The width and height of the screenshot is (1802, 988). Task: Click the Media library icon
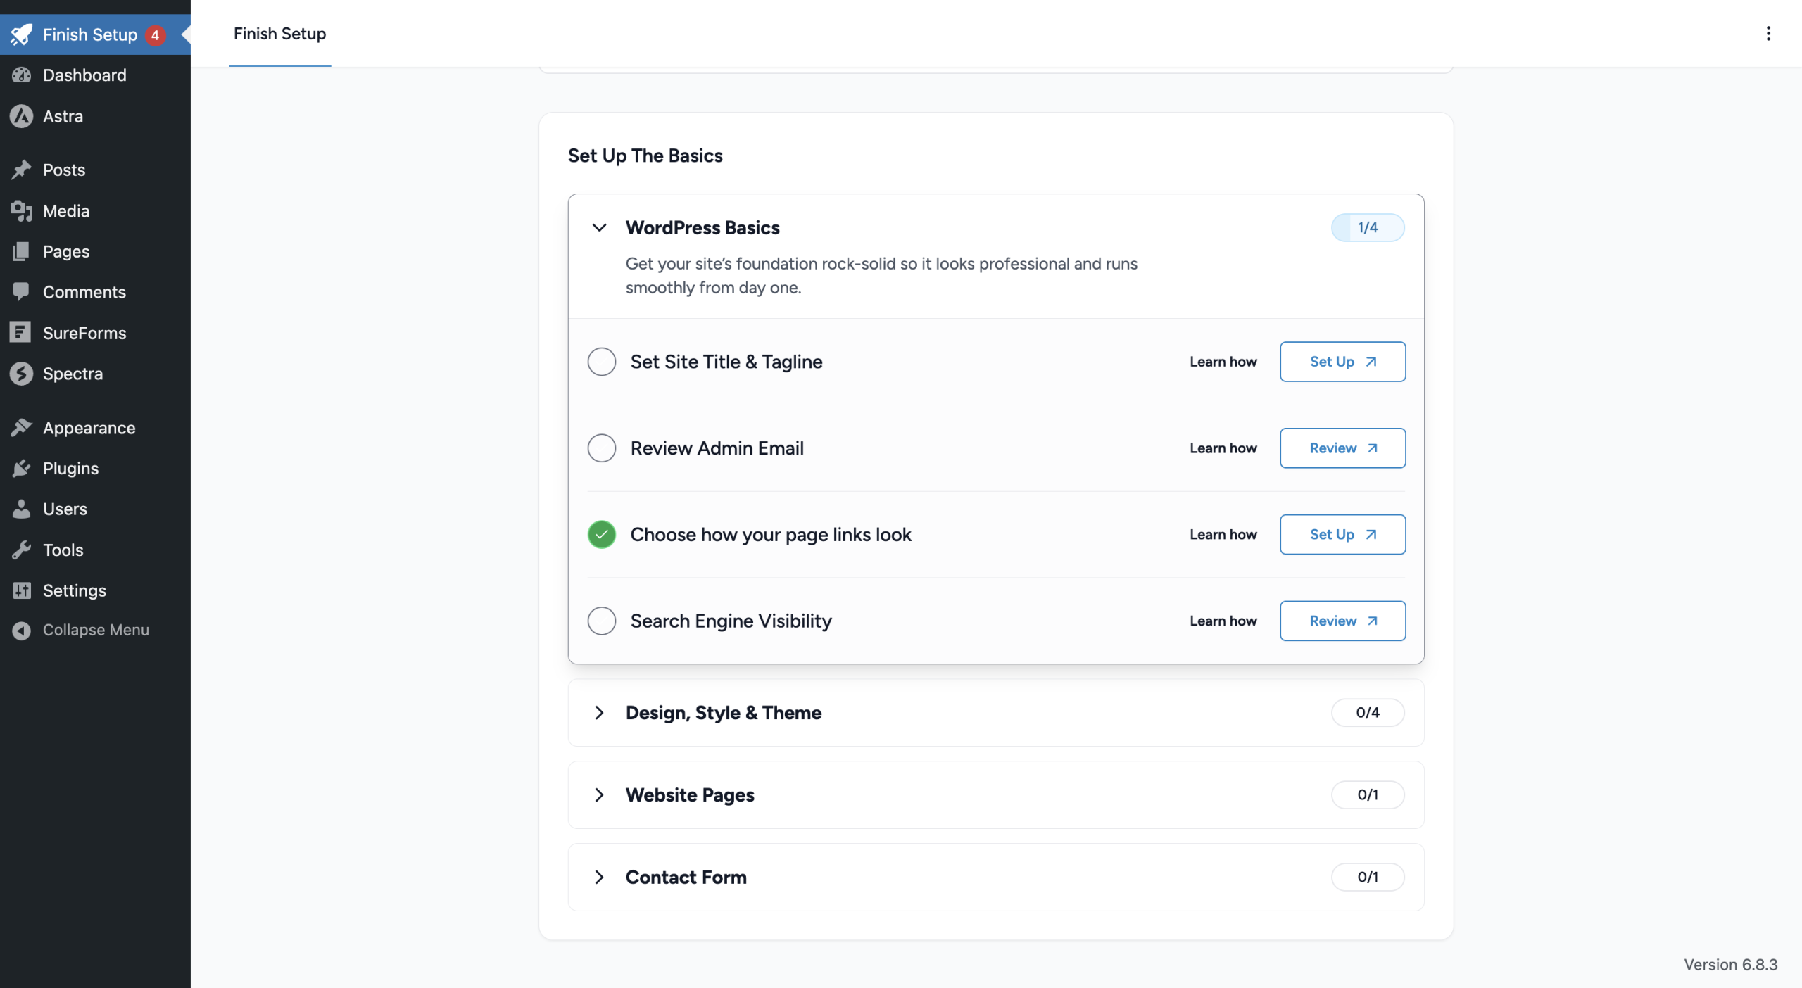[x=21, y=210]
